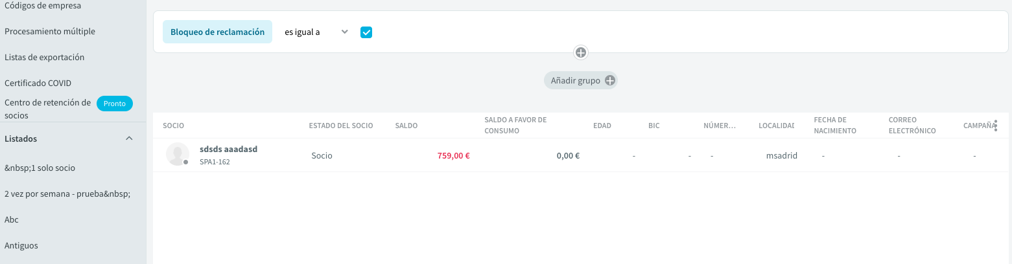Open the Antiguos saved list
The width and height of the screenshot is (1012, 264).
[21, 245]
